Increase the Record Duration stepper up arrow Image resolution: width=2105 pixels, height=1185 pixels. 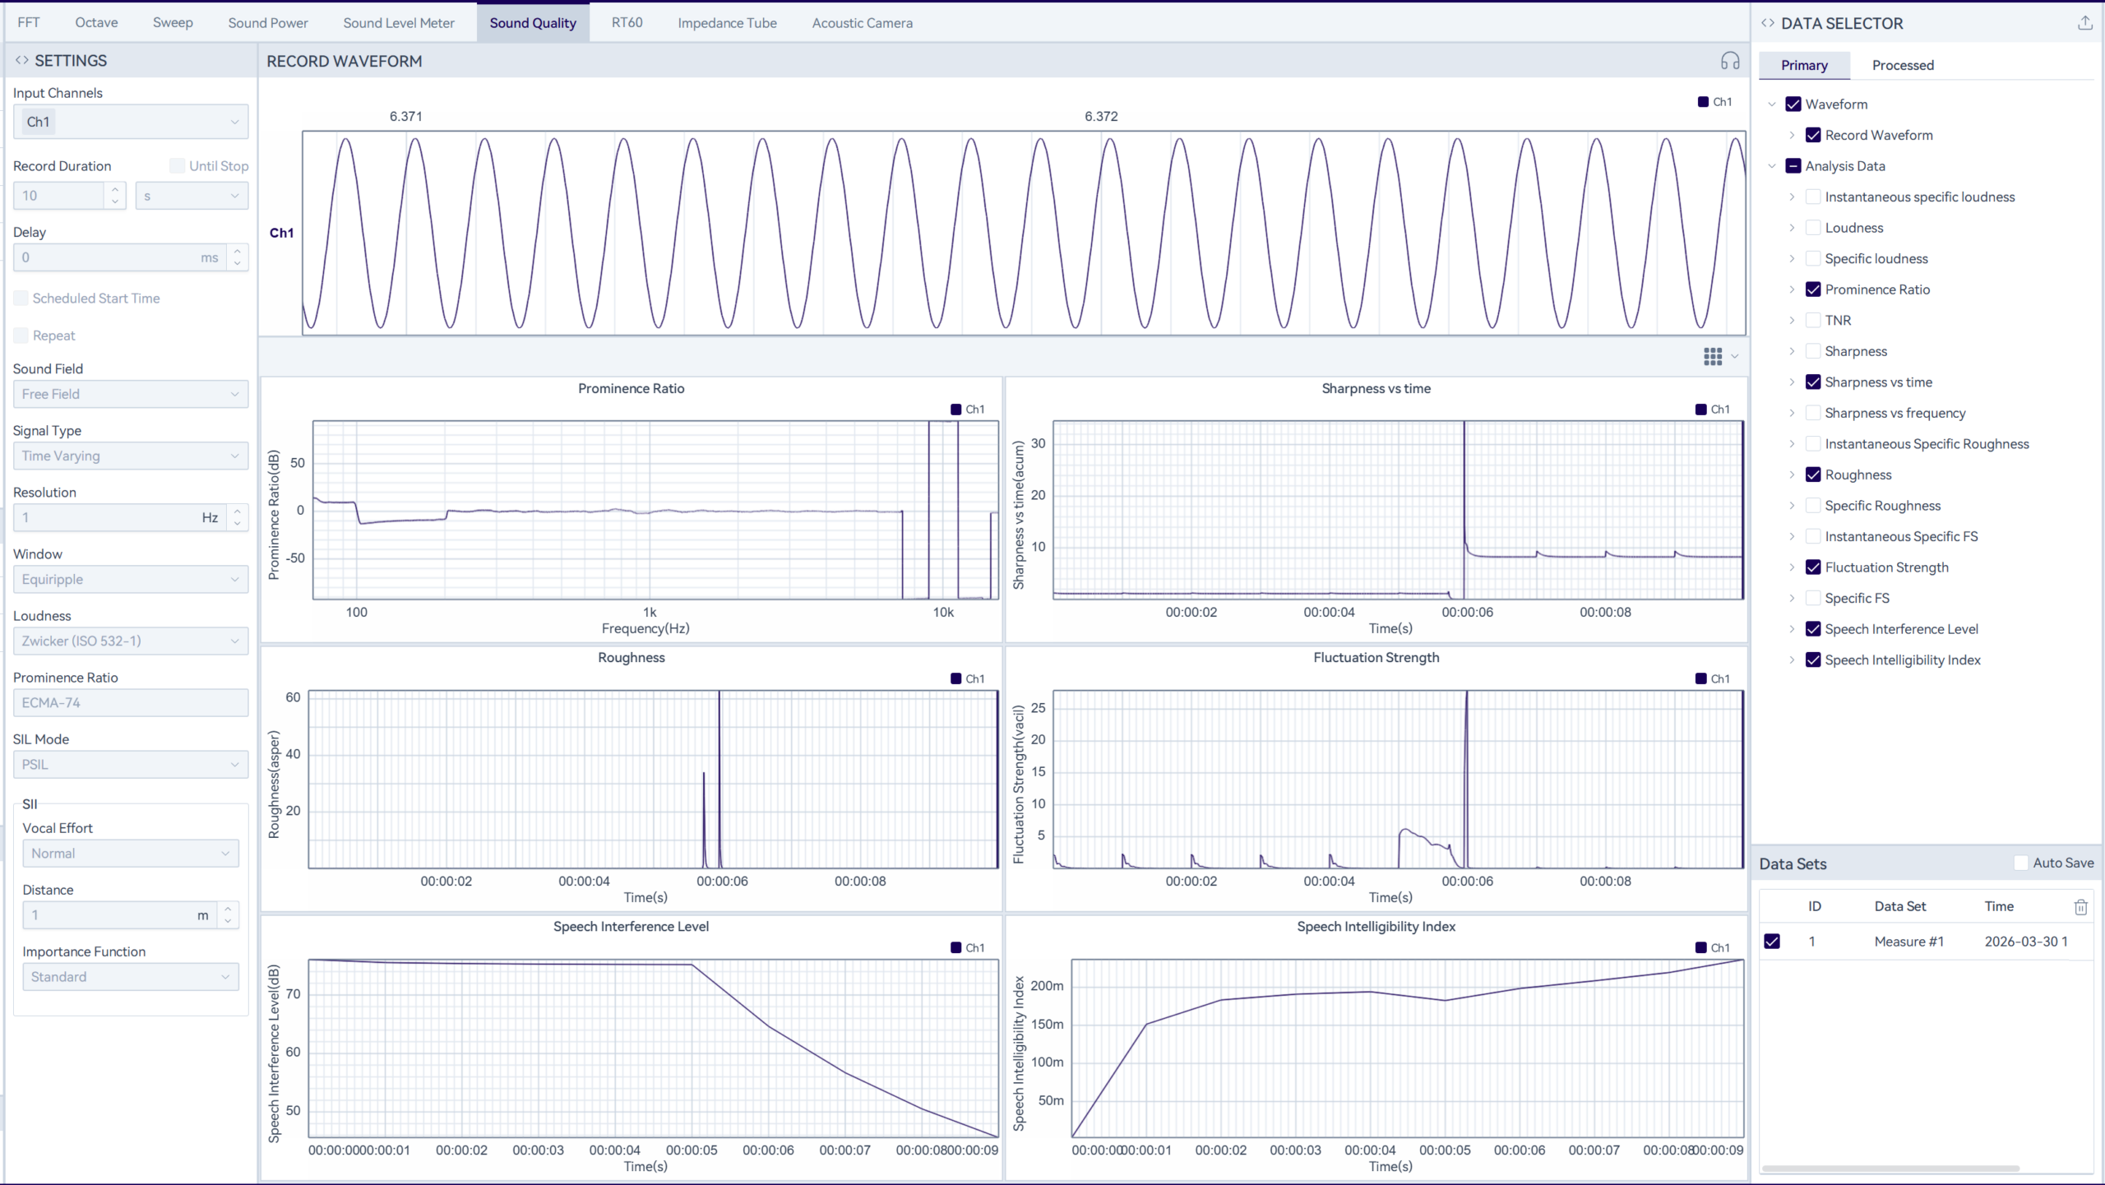pyautogui.click(x=115, y=189)
